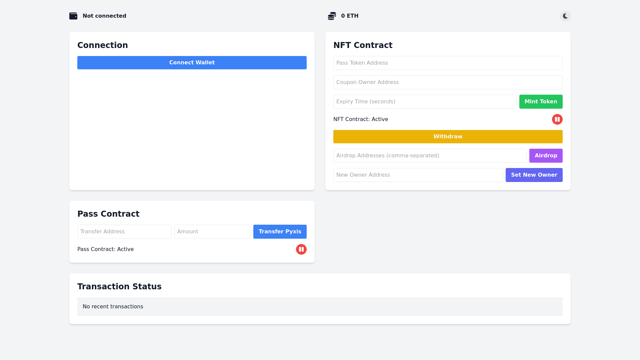
Task: Click the wallet icon in header
Action: pyautogui.click(x=73, y=16)
